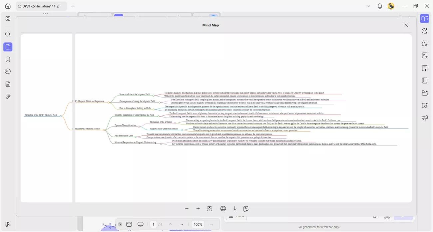This screenshot has width=433, height=232.
Task: Click the bookmarks icon in left sidebar
Action: [8, 59]
